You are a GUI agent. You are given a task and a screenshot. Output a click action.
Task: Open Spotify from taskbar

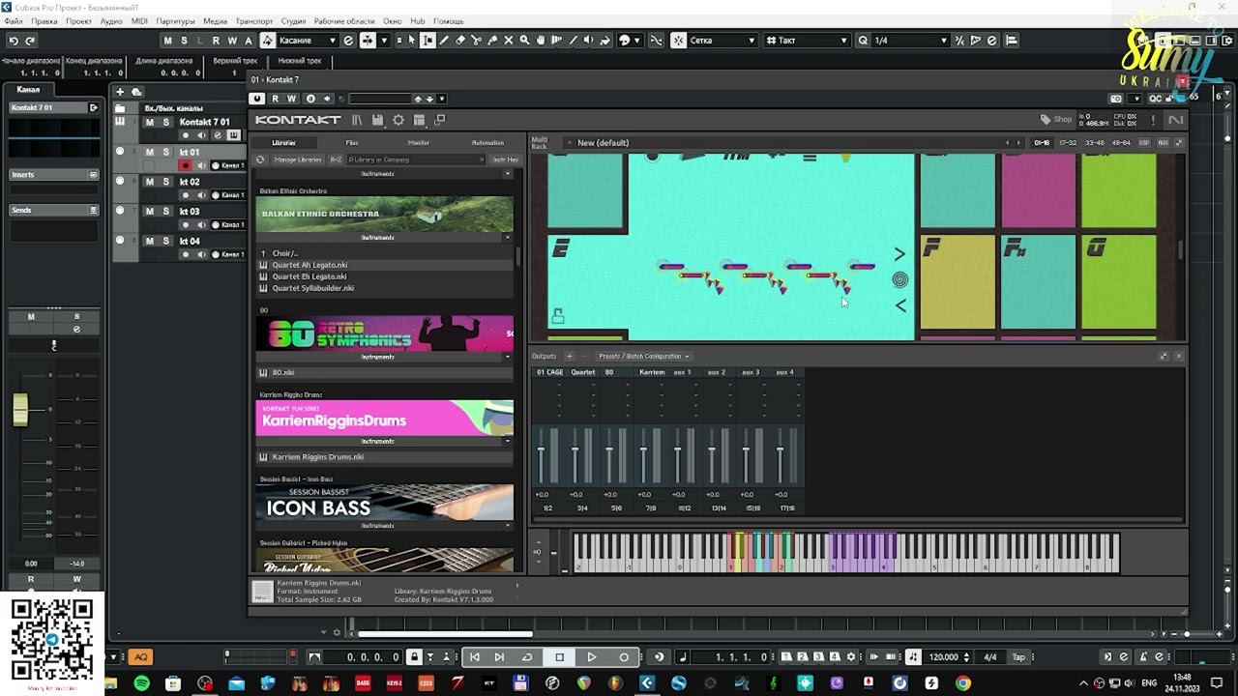(x=142, y=683)
